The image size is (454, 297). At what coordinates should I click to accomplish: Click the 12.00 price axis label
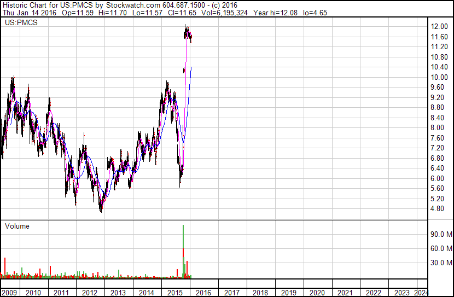pos(439,26)
